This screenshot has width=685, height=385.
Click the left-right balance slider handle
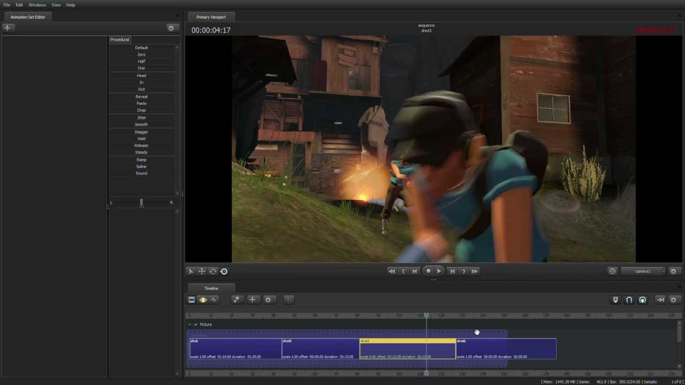[x=141, y=203]
